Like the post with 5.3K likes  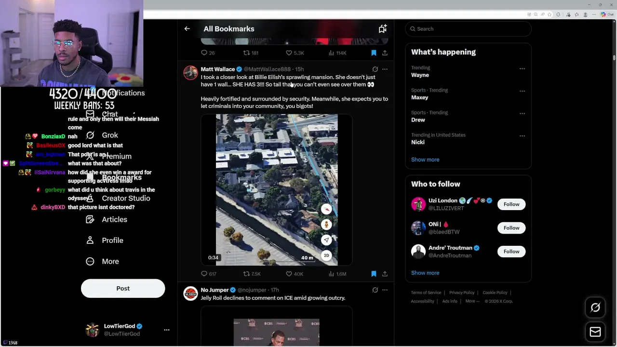295,53
